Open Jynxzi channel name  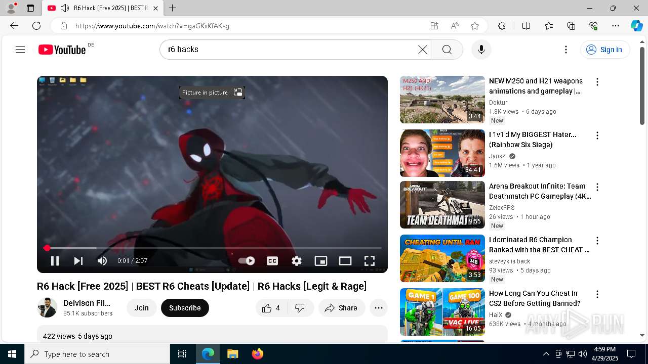[x=498, y=156]
